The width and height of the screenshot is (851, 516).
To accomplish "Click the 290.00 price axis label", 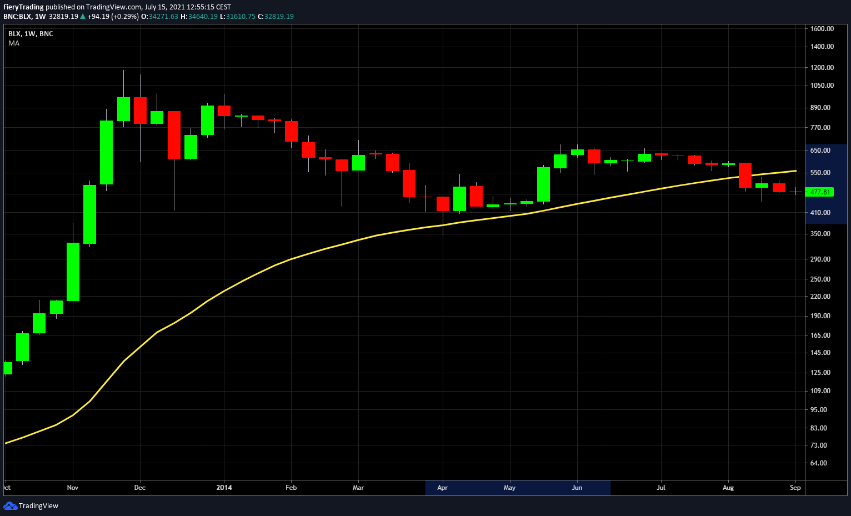I will (820, 259).
